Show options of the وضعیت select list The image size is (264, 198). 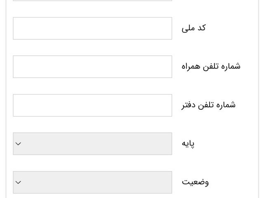click(92, 182)
